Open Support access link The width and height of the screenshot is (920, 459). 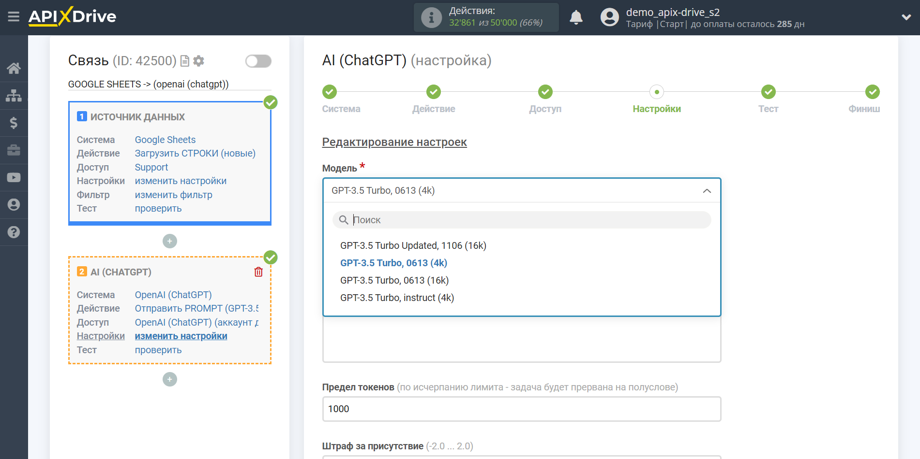(151, 167)
